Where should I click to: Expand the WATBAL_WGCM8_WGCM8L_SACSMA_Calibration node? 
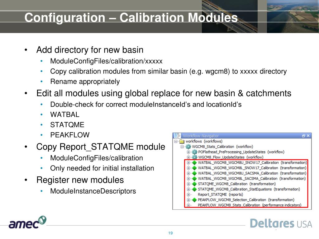tap(188, 179)
